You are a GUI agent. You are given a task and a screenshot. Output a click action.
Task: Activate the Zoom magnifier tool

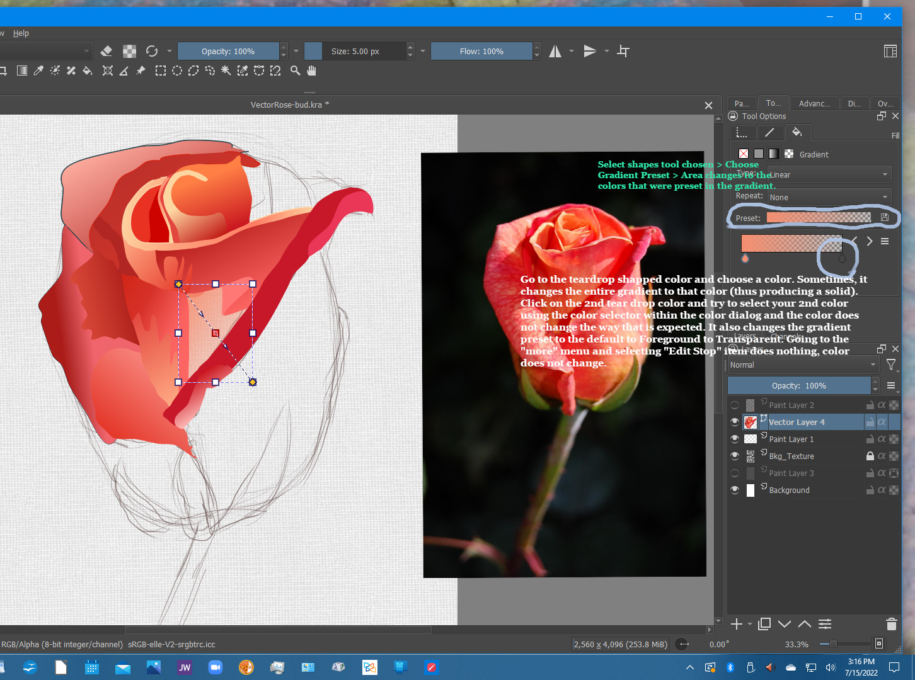[295, 71]
